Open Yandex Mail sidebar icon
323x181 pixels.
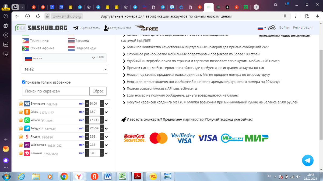tap(6, 149)
